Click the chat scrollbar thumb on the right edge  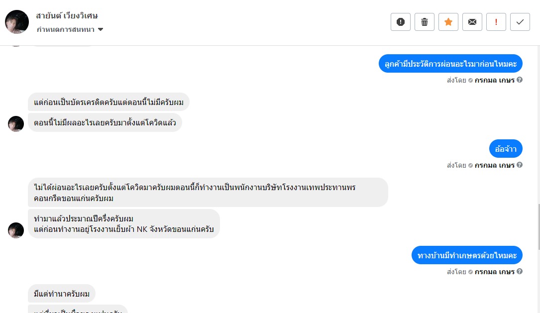point(538,226)
